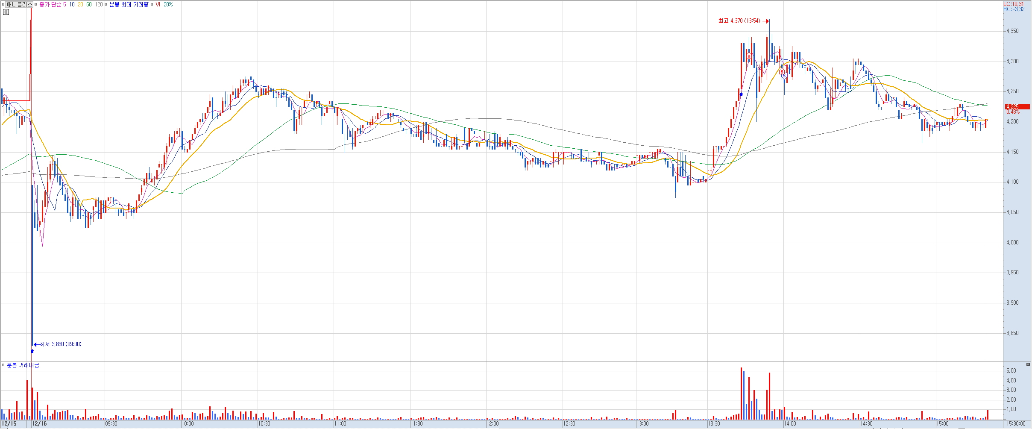Click the 20% VI setting value
This screenshot has height=429, width=1032.
coord(168,4)
